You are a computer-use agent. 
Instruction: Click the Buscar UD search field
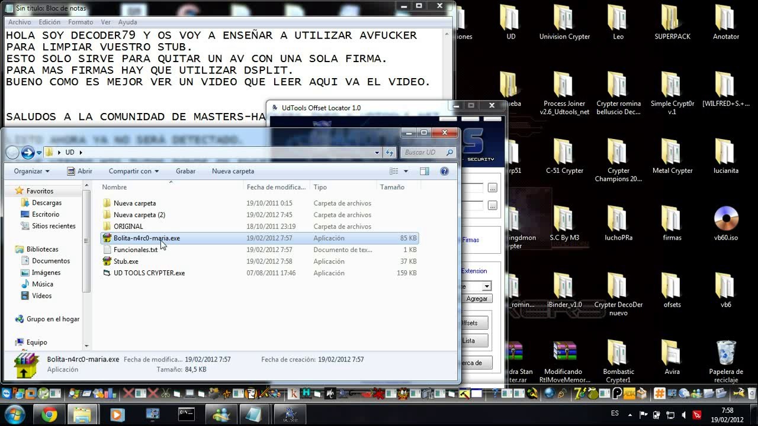coord(427,153)
